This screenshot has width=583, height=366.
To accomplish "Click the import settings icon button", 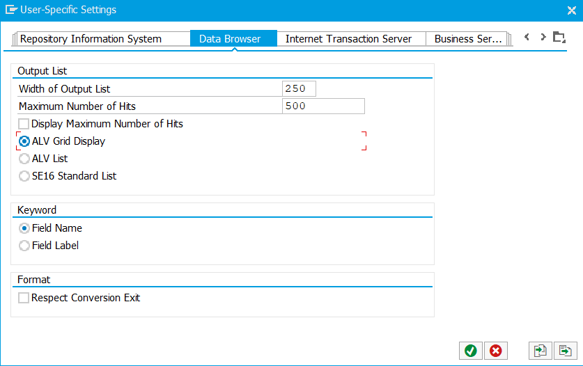I will pos(541,351).
